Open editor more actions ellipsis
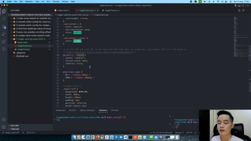The image size is (251, 141). click(247, 11)
